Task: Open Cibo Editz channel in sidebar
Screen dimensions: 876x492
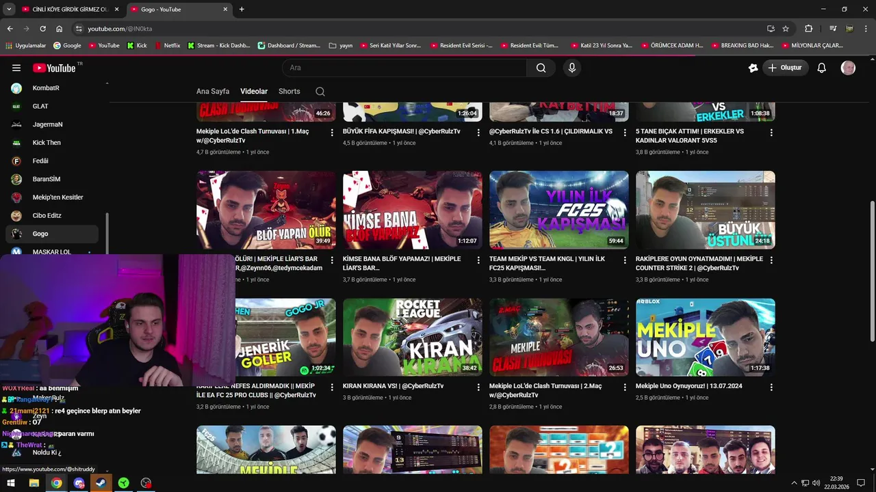Action: [52, 216]
